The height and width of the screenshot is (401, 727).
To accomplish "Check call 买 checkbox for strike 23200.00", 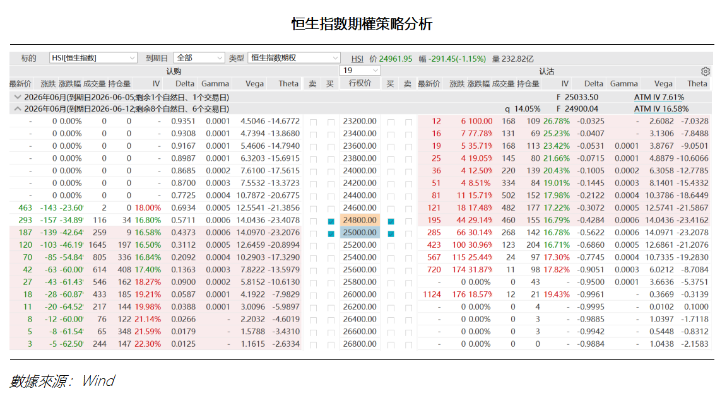I will 331,122.
